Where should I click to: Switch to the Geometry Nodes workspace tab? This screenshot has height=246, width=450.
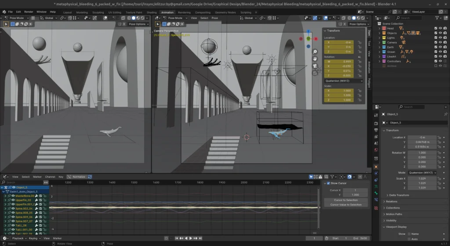coord(225,12)
